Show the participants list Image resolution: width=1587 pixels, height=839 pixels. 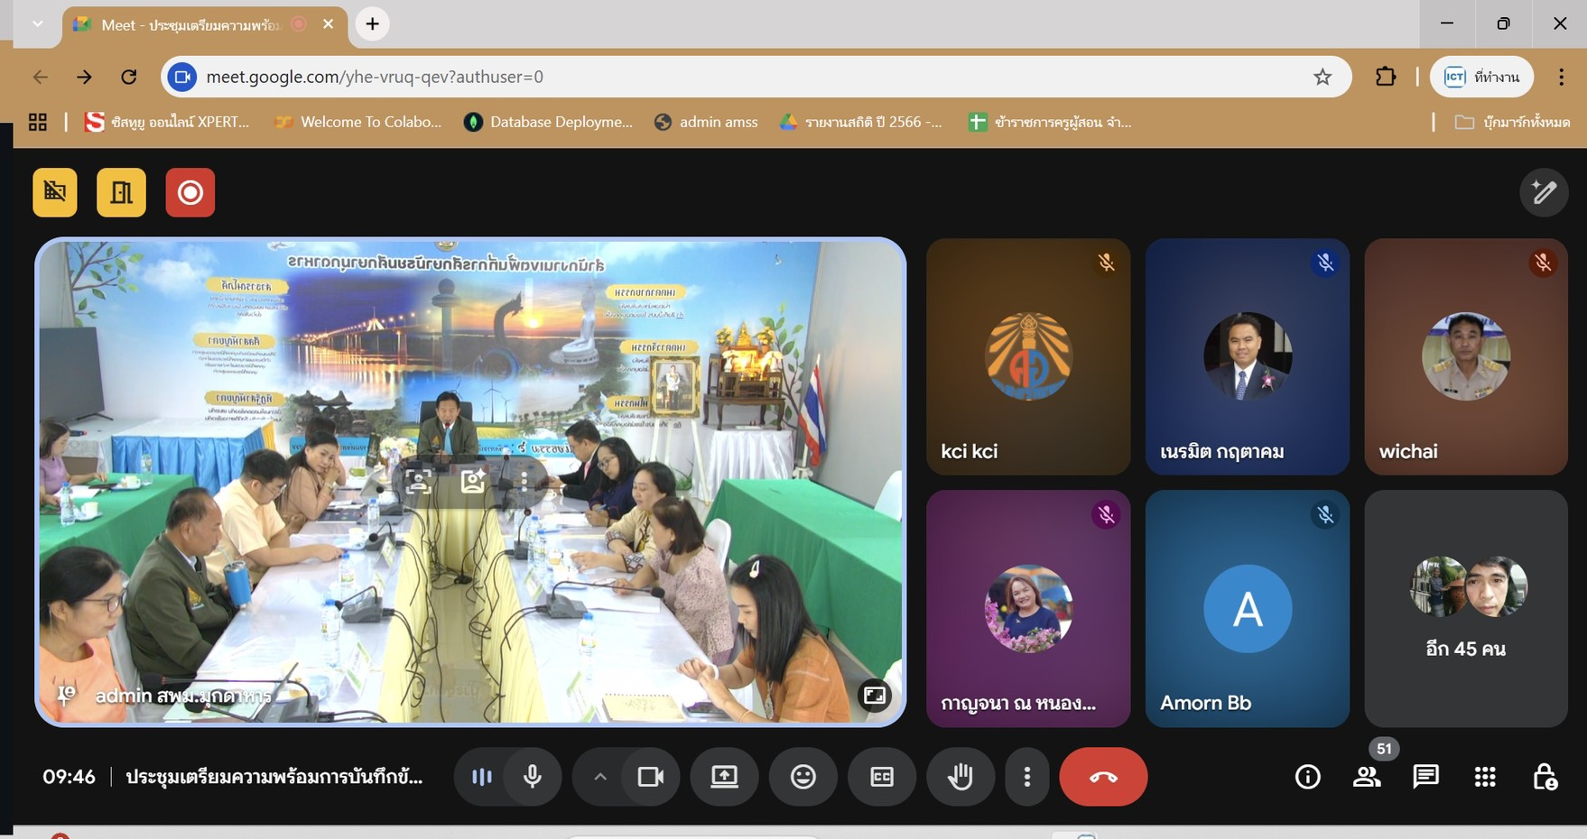pyautogui.click(x=1367, y=777)
